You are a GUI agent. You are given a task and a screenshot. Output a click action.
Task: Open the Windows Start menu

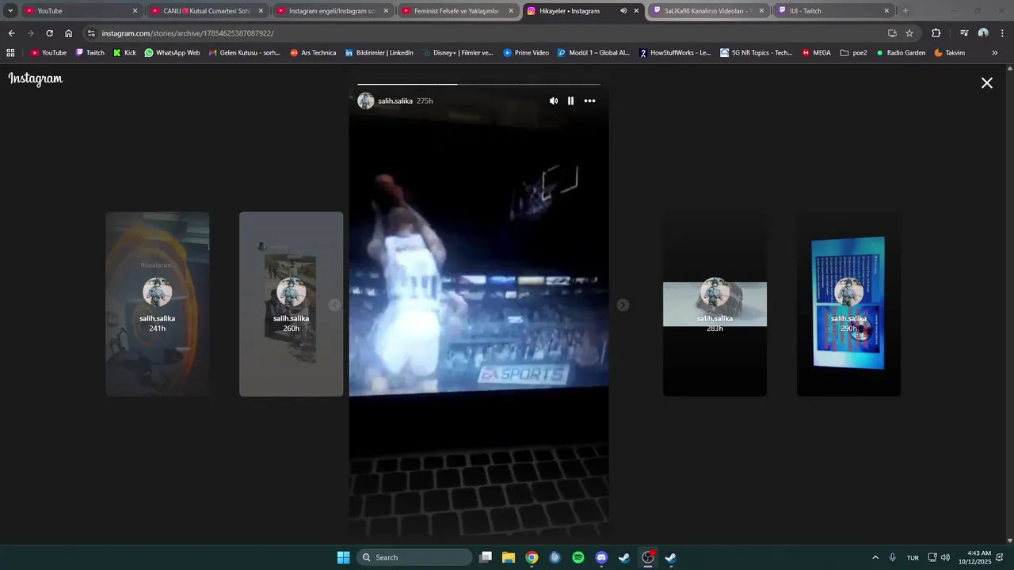343,557
